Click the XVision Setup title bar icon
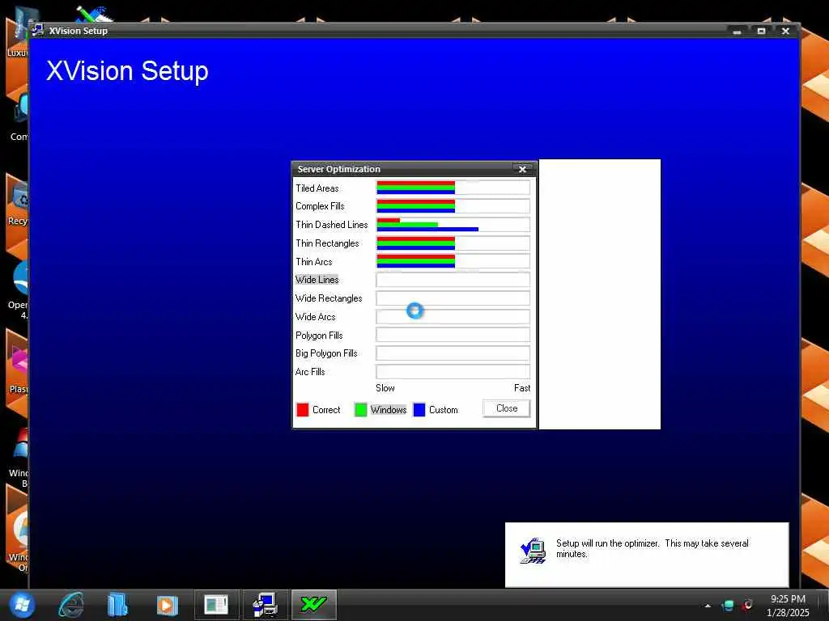The height and width of the screenshot is (621, 829). (37, 30)
